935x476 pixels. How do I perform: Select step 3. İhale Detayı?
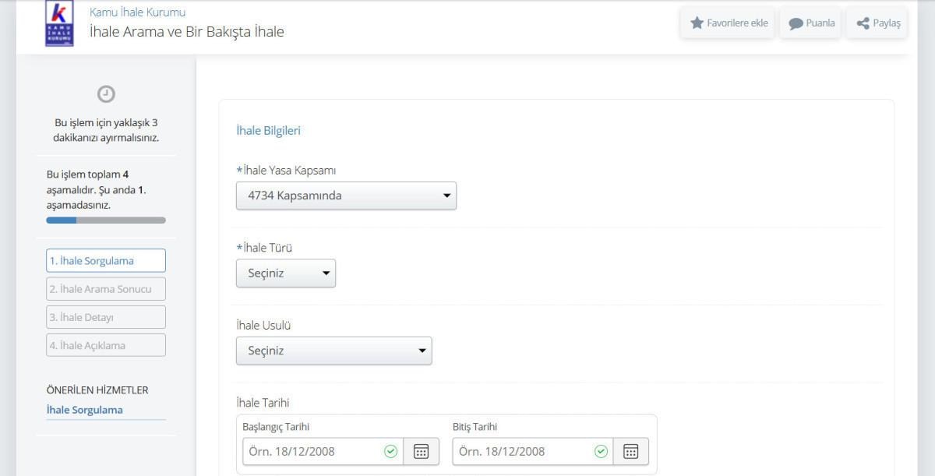106,317
